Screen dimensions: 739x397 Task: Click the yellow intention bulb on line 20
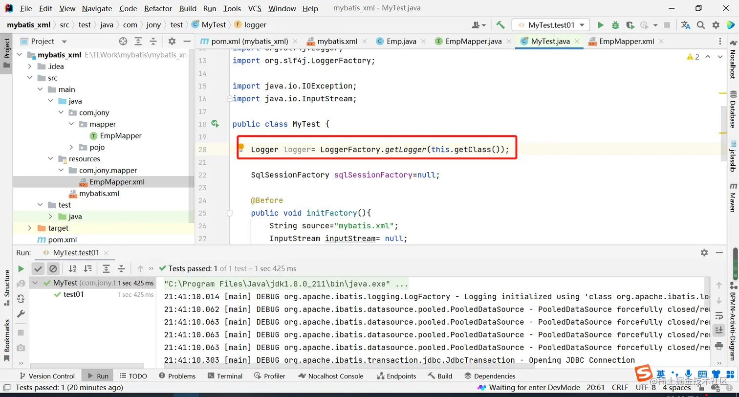tap(241, 147)
